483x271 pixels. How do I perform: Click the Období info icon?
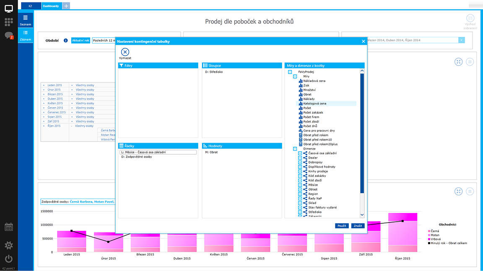(x=65, y=40)
